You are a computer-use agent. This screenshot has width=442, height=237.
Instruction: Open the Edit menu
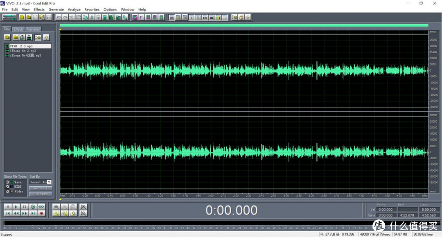15,9
